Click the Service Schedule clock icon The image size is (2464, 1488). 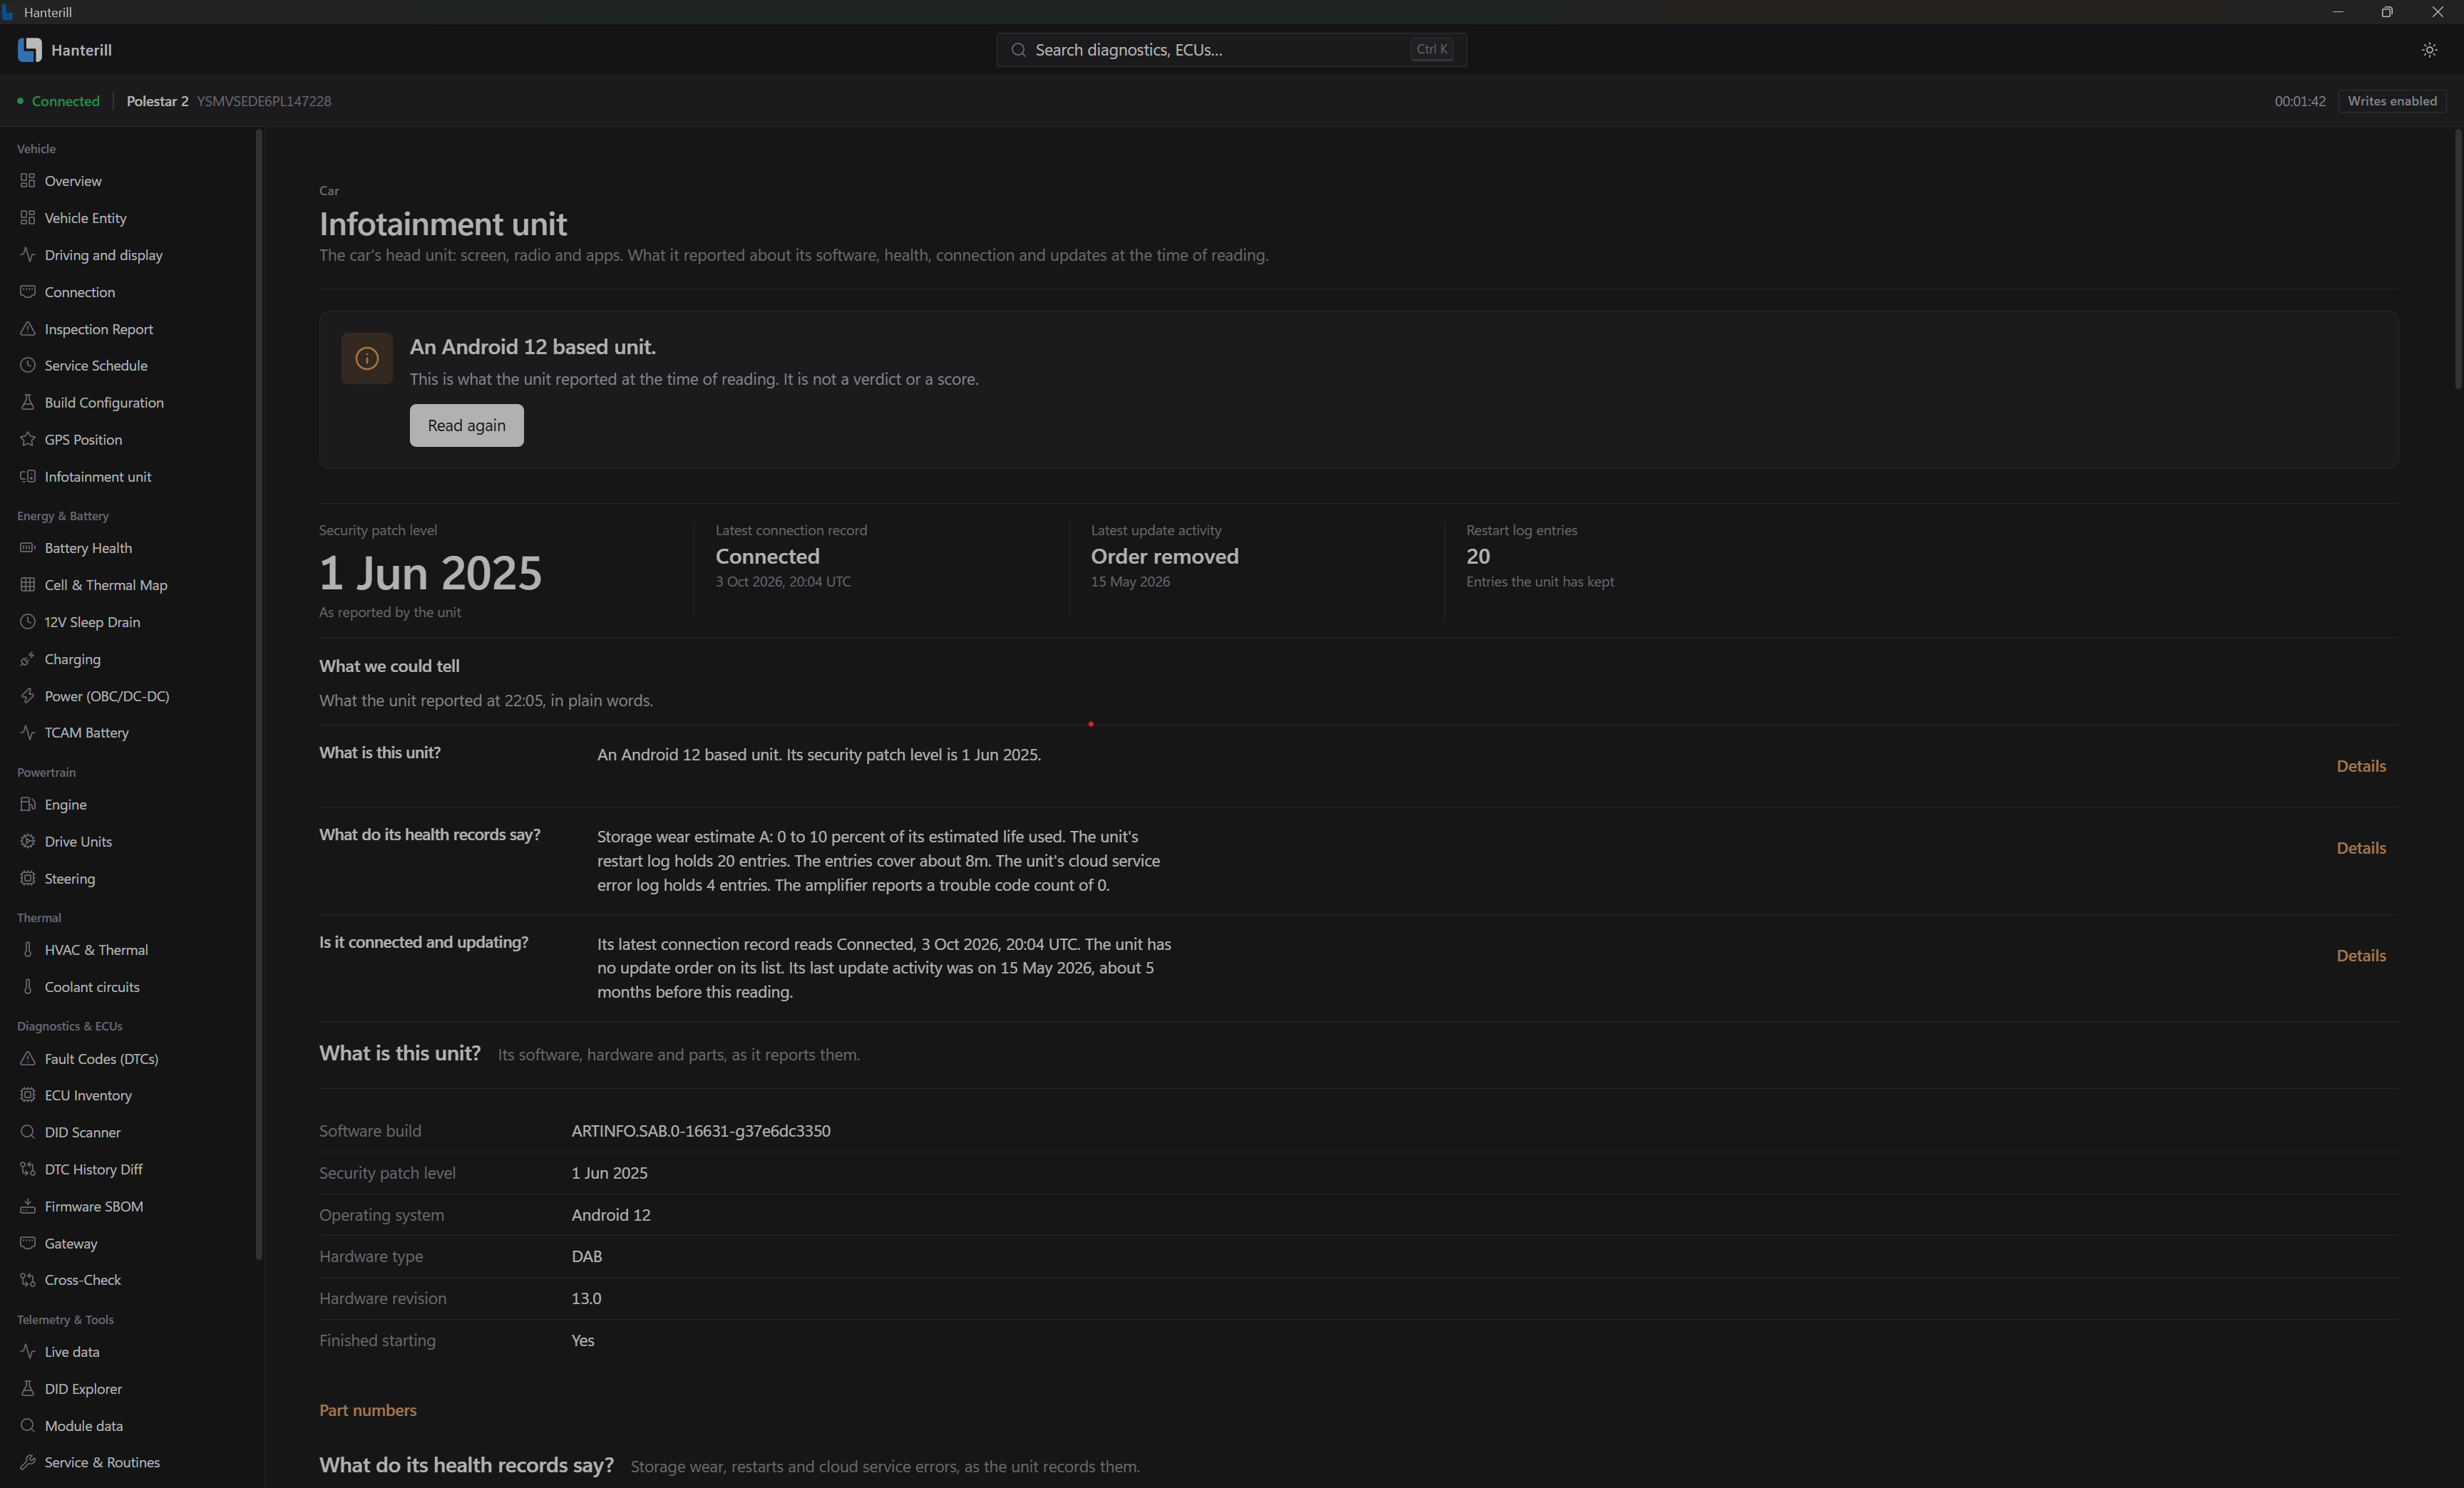coord(28,365)
